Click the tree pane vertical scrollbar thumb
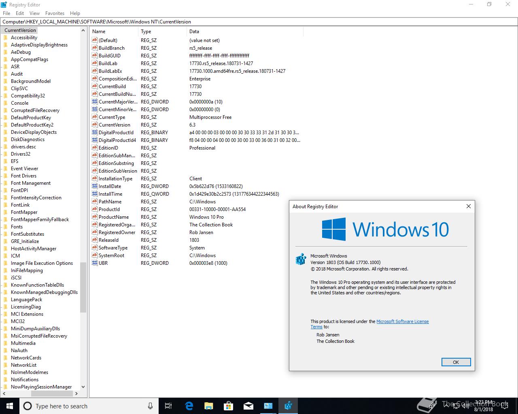The height and width of the screenshot is (414, 518). coord(83,287)
